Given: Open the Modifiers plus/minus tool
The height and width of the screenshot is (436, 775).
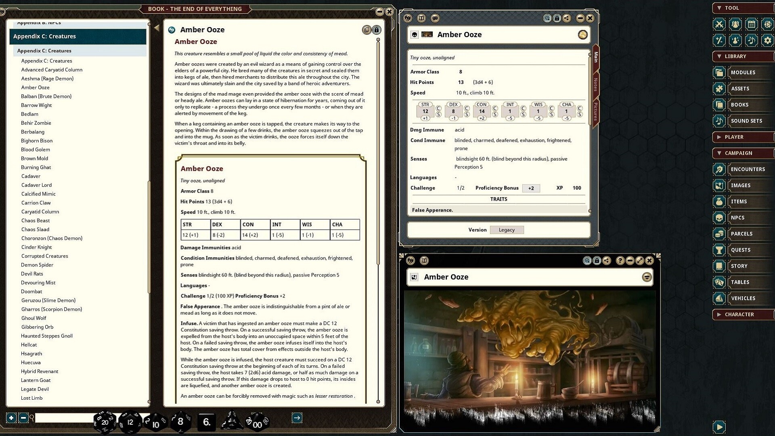Looking at the screenshot, I should [x=719, y=40].
